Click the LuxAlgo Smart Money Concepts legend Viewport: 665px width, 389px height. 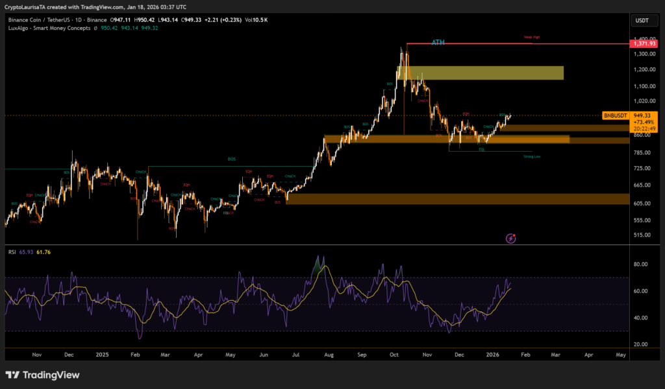[48, 29]
